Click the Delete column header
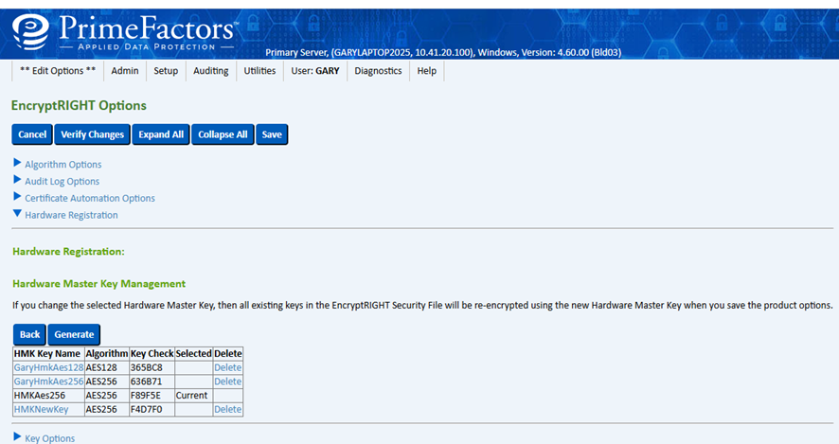 tap(228, 354)
